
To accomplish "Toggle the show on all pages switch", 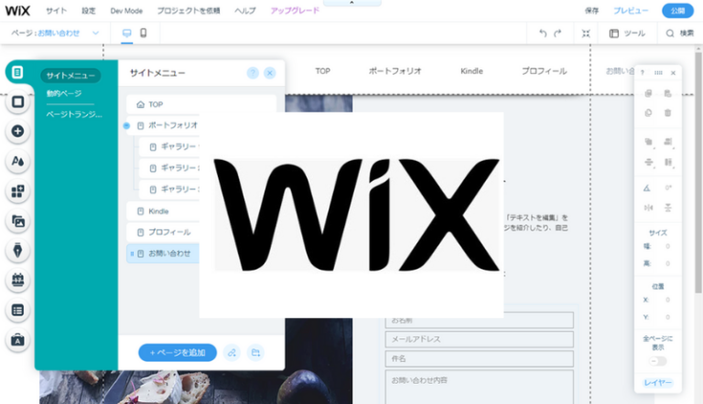I will (x=658, y=361).
